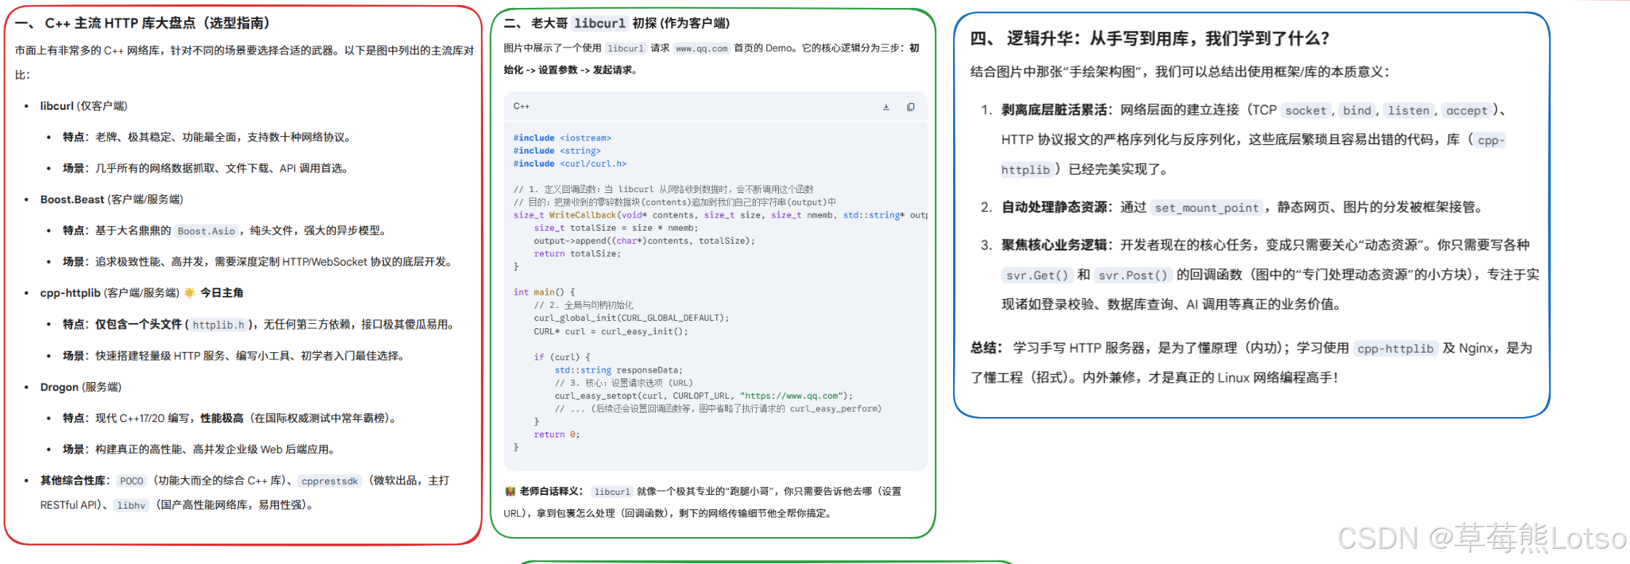Screen dimensions: 1630x564
Task: Click the "C++" language label on the code block
Action: click(521, 106)
